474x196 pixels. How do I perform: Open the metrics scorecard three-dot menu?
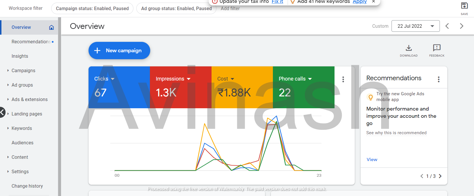point(343,79)
